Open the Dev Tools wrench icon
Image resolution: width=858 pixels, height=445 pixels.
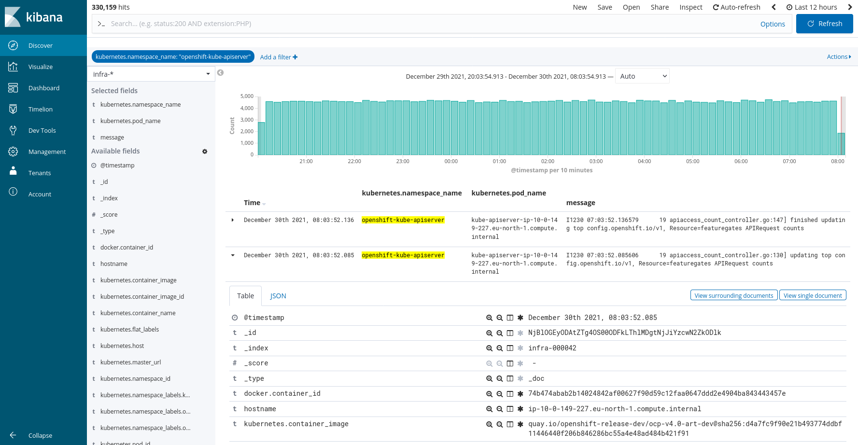13,130
